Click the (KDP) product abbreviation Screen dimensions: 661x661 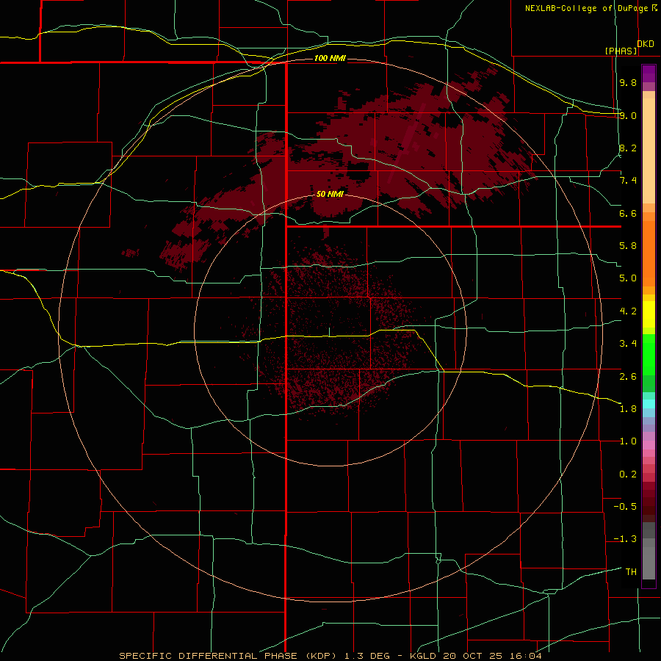pyautogui.click(x=322, y=656)
